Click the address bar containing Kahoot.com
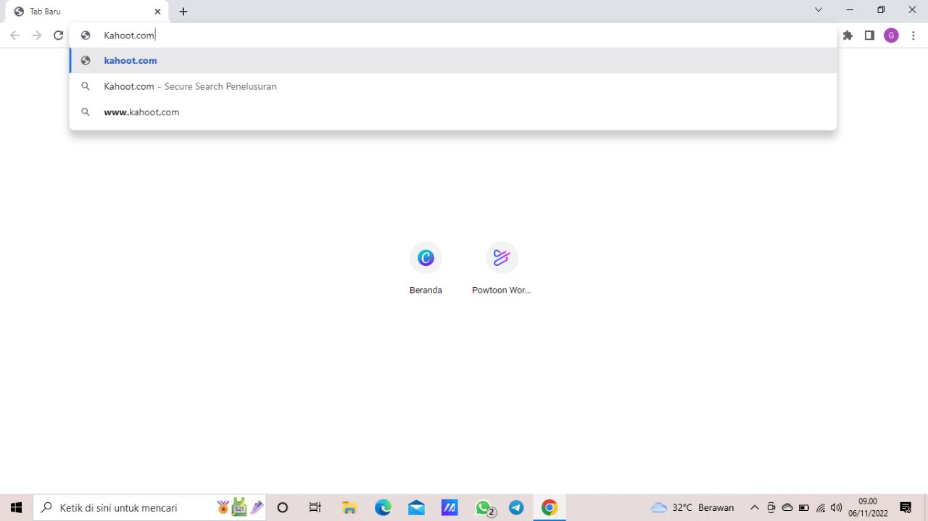 coord(453,36)
